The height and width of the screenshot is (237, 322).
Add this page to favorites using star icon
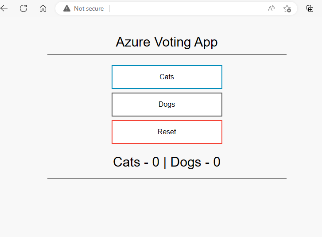click(x=287, y=8)
